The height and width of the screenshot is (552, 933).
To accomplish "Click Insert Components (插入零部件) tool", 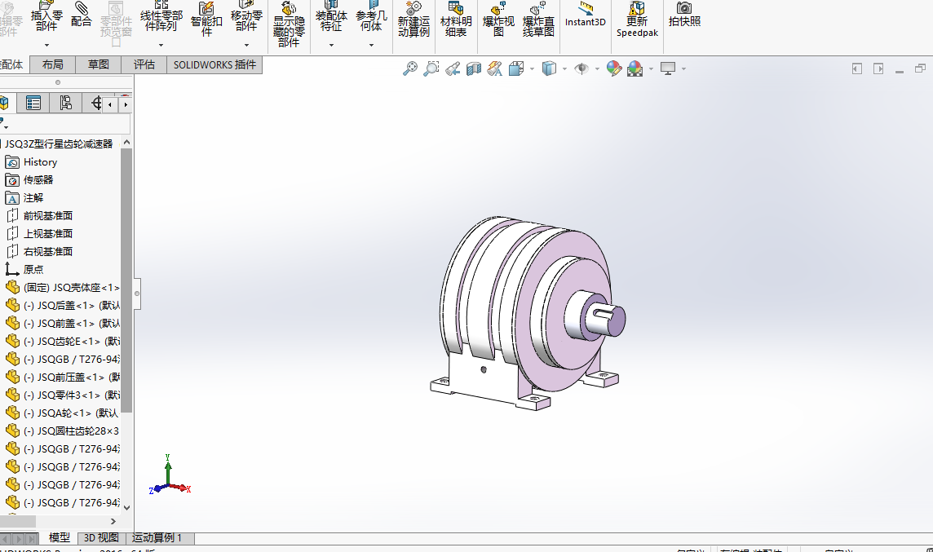I will tap(46, 16).
